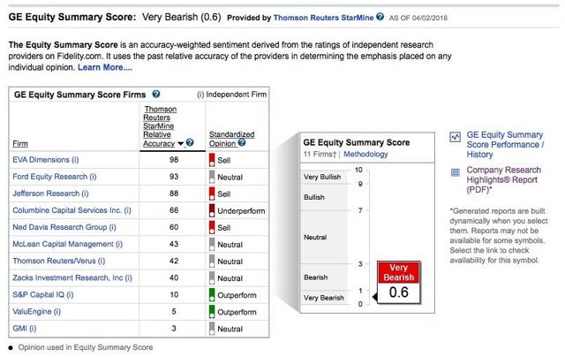Click the gray Neutral indicator for Ford Equity Research
565x357 pixels.
click(x=212, y=177)
